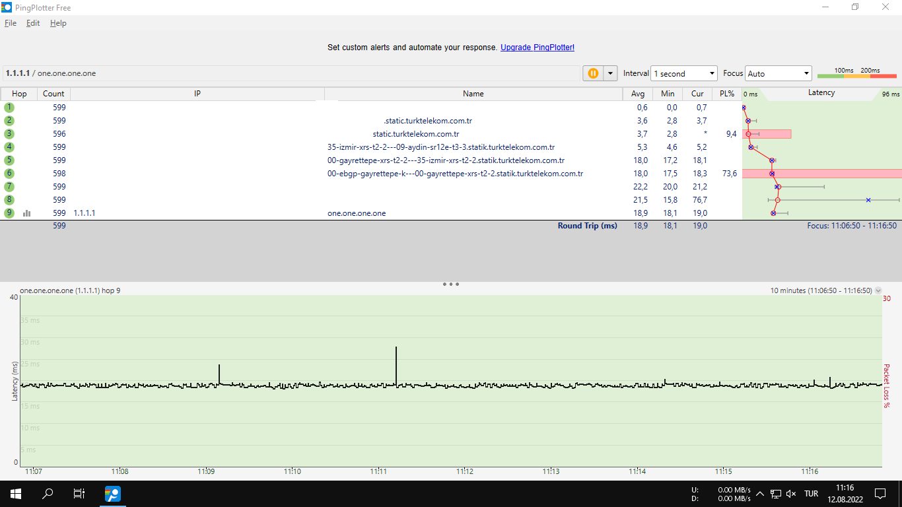
Task: Click hop 3 green circle icon
Action: coord(9,133)
